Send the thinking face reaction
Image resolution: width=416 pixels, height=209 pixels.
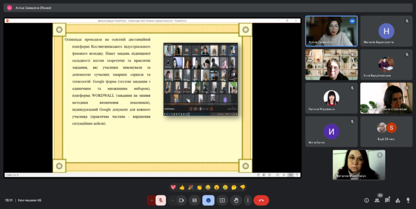(234, 187)
